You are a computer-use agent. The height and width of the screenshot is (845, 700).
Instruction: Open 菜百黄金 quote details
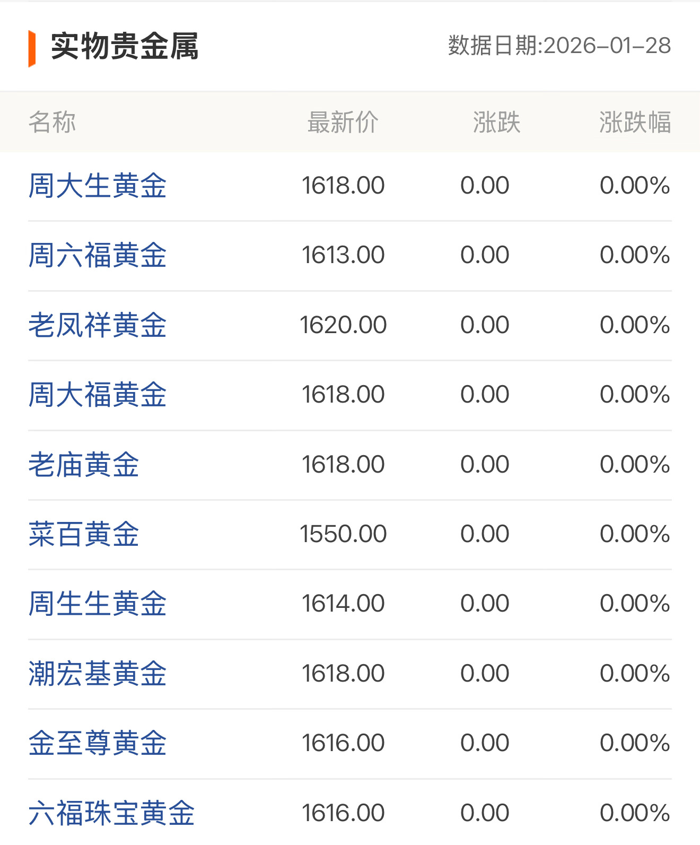[x=83, y=534]
